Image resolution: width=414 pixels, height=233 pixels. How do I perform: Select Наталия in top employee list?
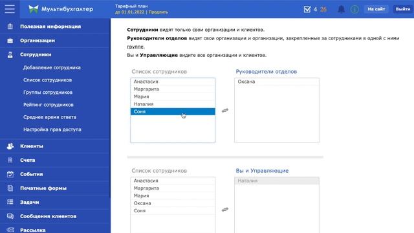(173, 104)
